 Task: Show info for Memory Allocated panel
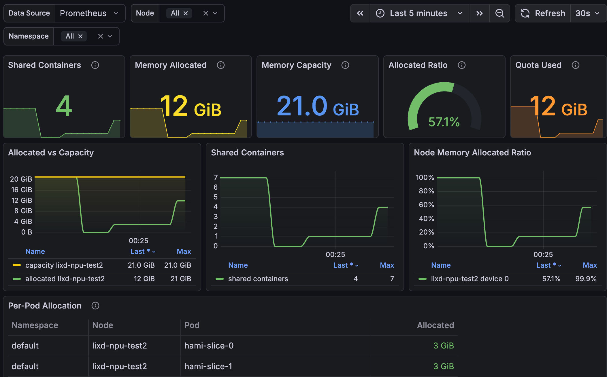tap(221, 65)
